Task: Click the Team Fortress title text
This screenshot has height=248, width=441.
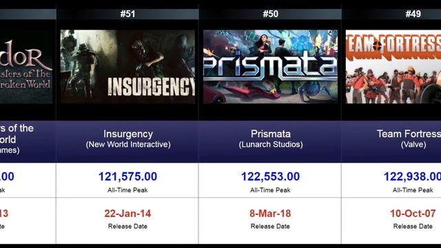Action: click(x=409, y=134)
